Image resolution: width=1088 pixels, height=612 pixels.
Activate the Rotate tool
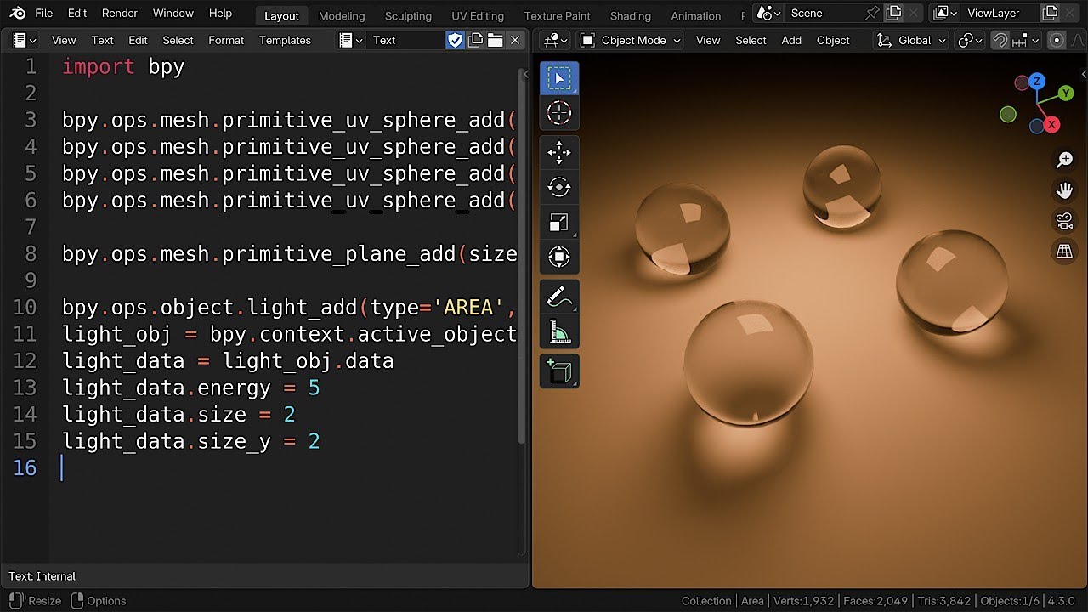click(559, 187)
